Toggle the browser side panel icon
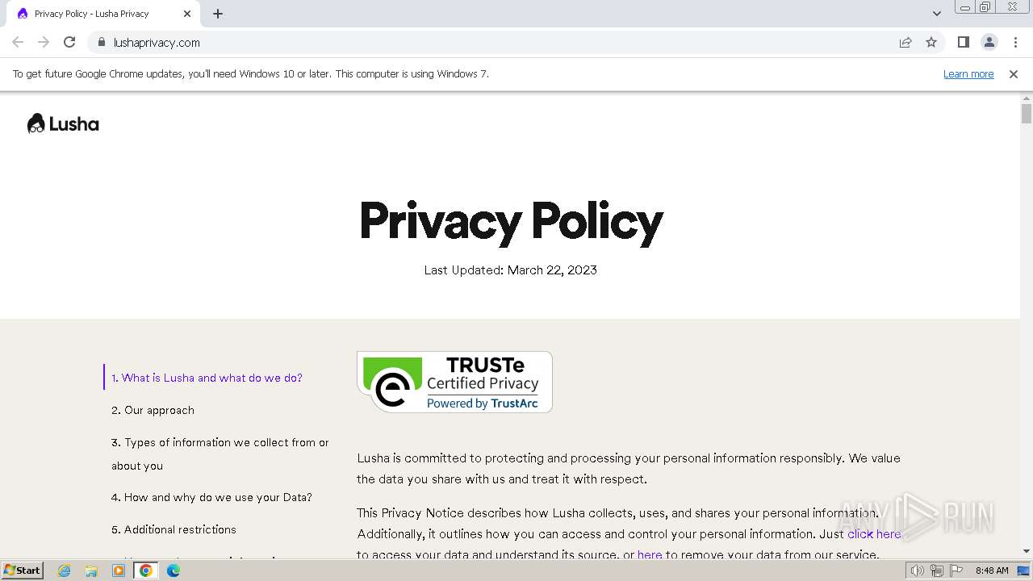The height and width of the screenshot is (581, 1033). [x=963, y=42]
